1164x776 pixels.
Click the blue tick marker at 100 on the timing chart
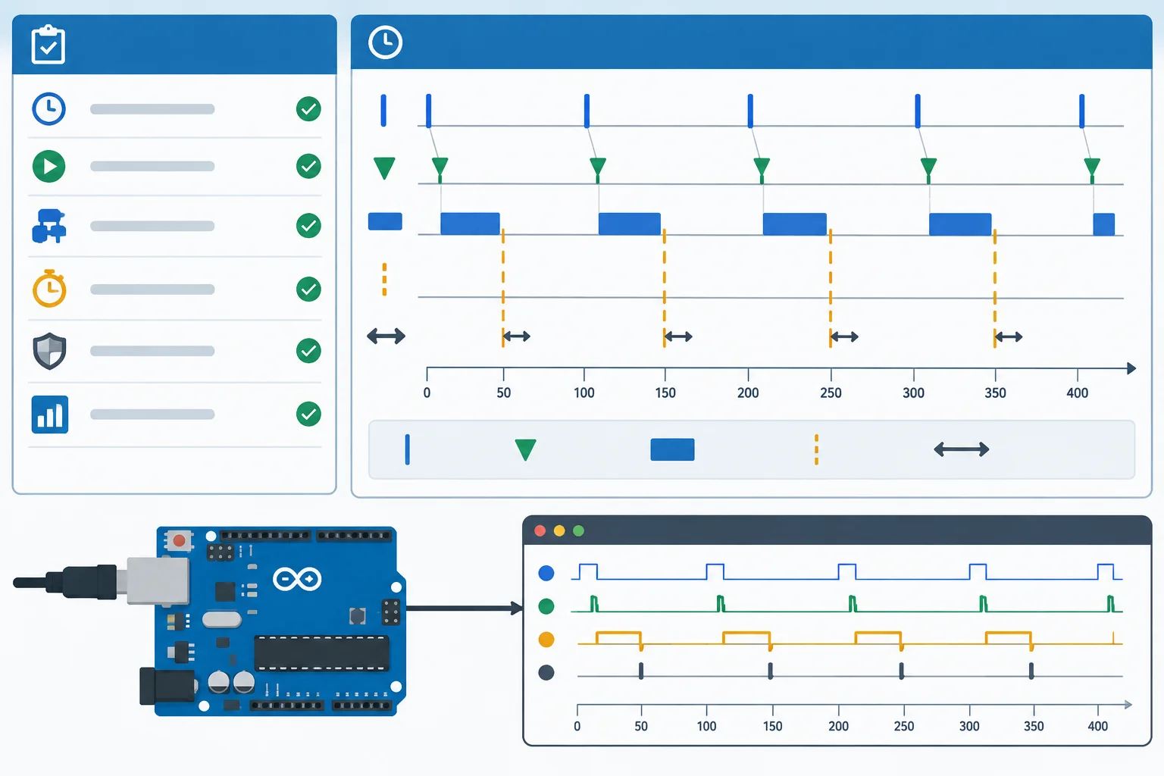[x=587, y=111]
